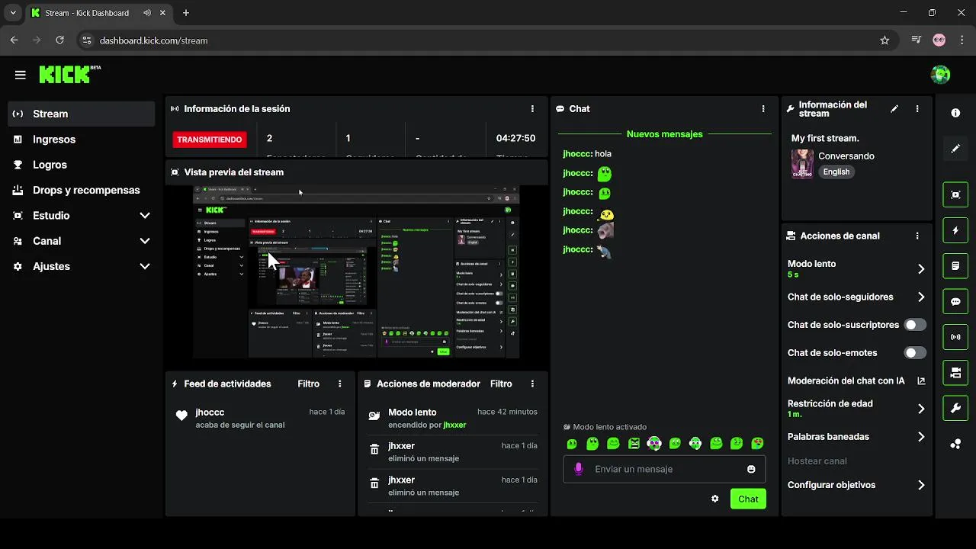The image size is (976, 549).
Task: Open Acciones de moderador three-dot menu
Action: (532, 384)
